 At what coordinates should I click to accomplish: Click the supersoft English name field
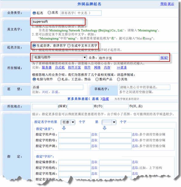pyautogui.click(x=57, y=22)
